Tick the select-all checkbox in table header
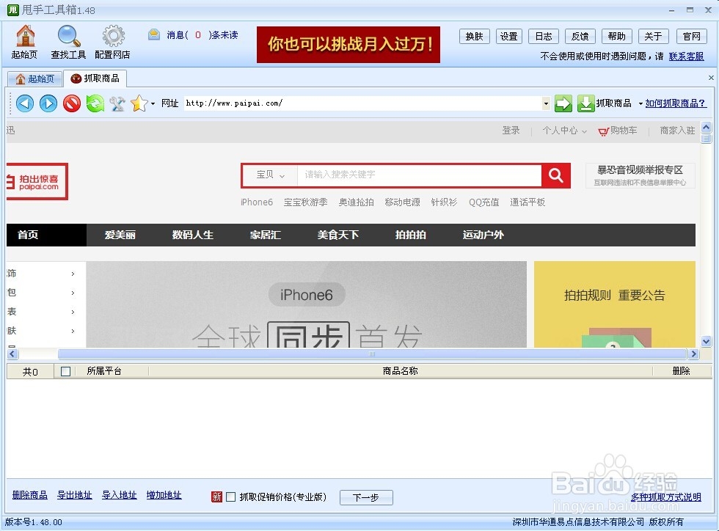This screenshot has width=719, height=531. 65,371
